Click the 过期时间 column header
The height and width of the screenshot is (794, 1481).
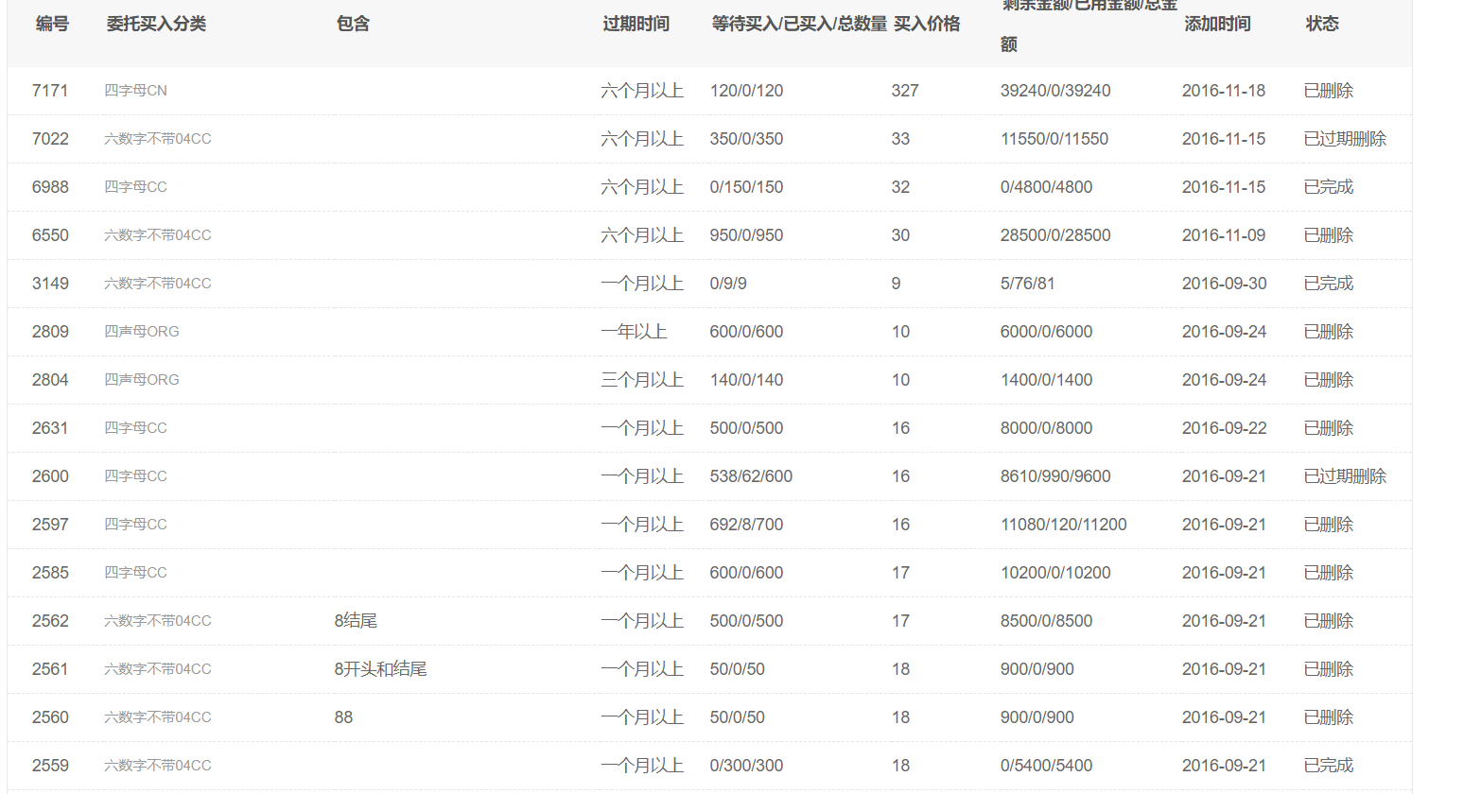(x=636, y=24)
